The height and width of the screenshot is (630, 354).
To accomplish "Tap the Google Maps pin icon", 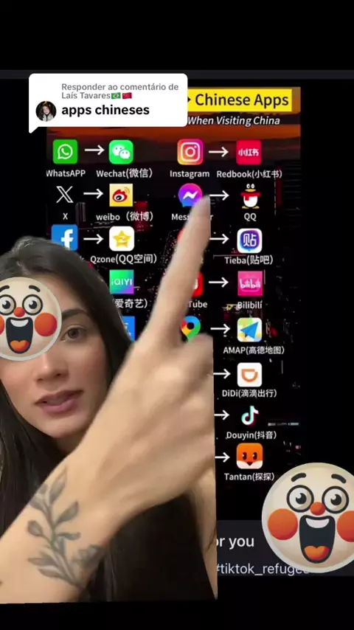I will (x=190, y=328).
